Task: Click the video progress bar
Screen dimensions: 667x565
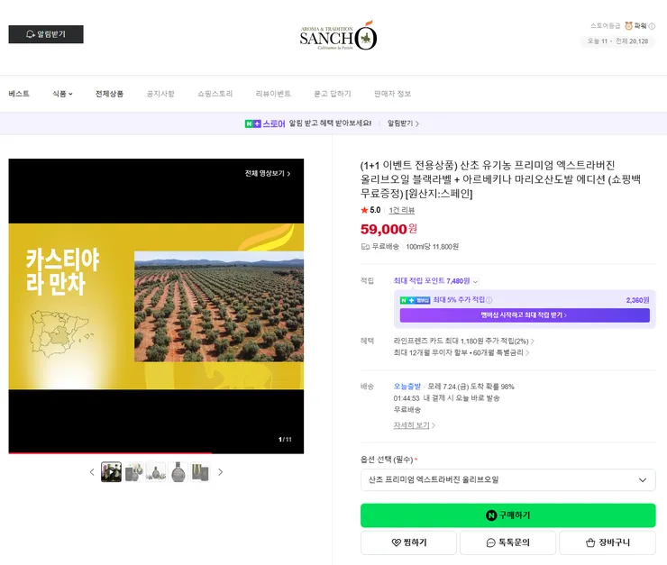Action: click(x=156, y=452)
